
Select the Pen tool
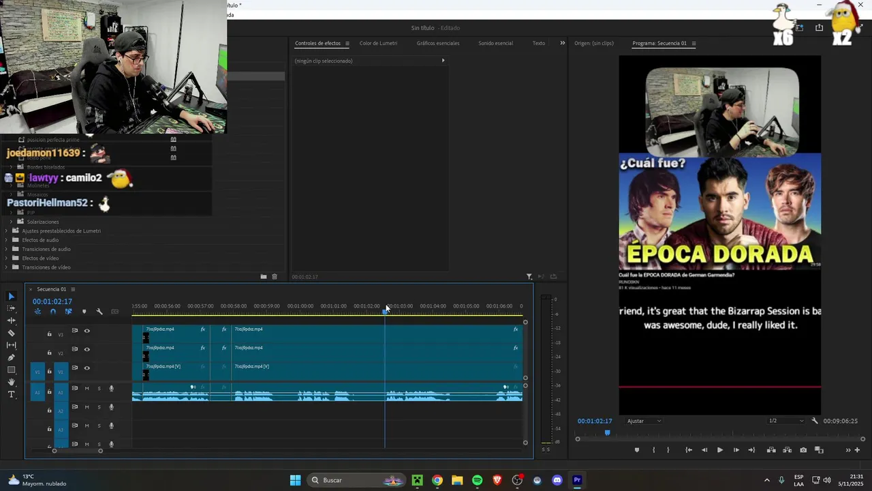pos(11,357)
